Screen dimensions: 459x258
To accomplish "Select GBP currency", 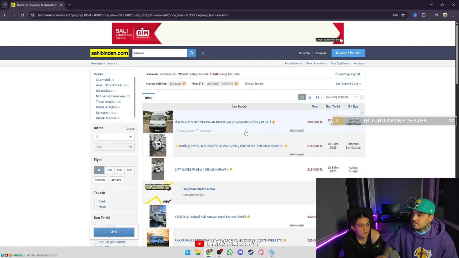I will pyautogui.click(x=129, y=170).
